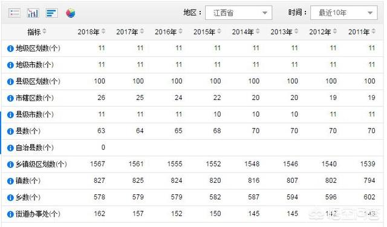Sort by the 指标 column header

click(x=36, y=32)
